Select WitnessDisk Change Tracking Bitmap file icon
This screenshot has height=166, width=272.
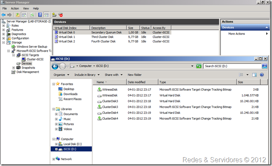tap(100, 90)
